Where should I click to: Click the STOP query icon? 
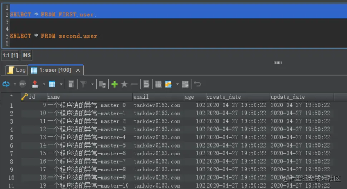pyautogui.click(x=23, y=84)
